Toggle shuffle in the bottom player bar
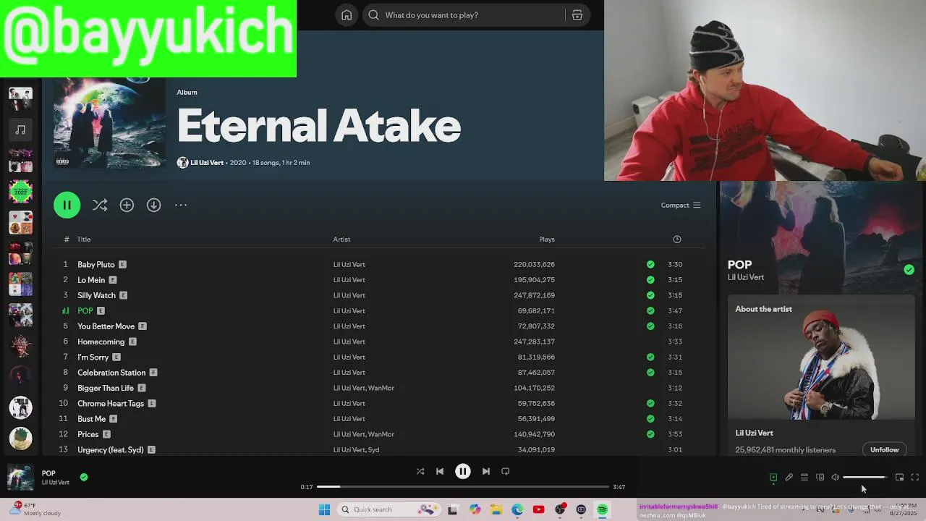The height and width of the screenshot is (521, 926). [420, 472]
